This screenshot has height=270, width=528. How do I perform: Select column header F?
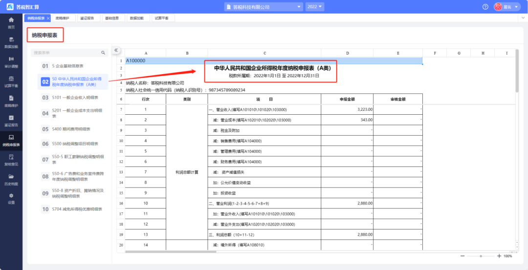click(x=435, y=53)
